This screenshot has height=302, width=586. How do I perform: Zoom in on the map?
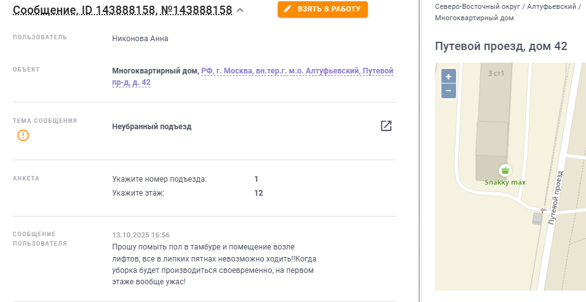448,77
